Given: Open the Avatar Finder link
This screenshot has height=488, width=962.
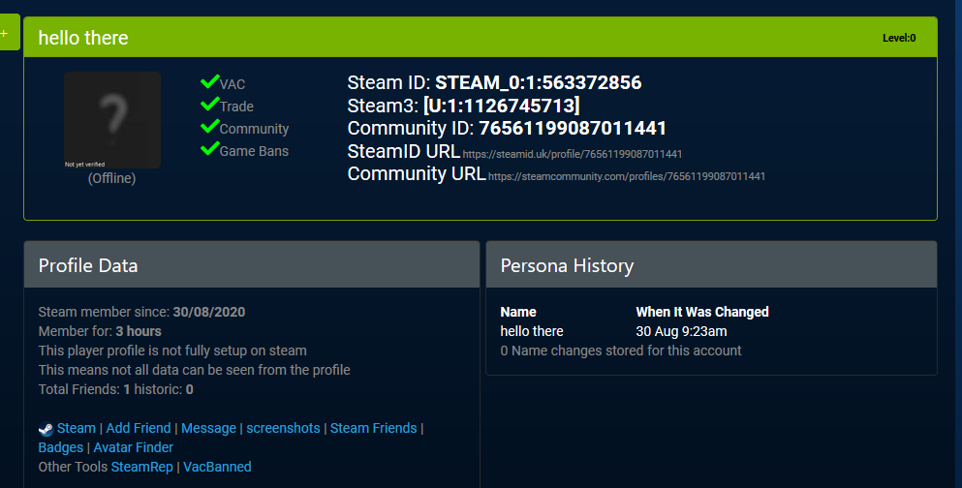Looking at the screenshot, I should 133,447.
